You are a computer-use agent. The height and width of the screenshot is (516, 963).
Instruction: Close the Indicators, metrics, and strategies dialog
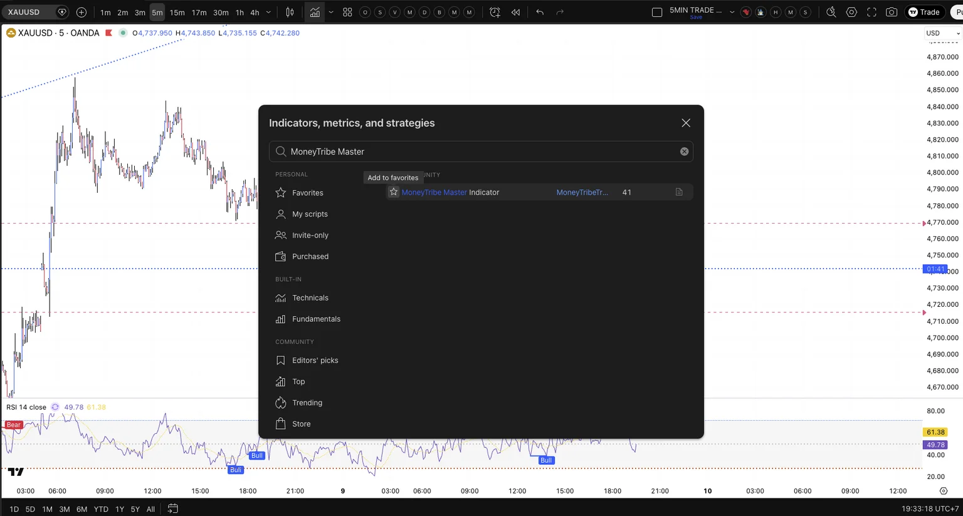[686, 123]
